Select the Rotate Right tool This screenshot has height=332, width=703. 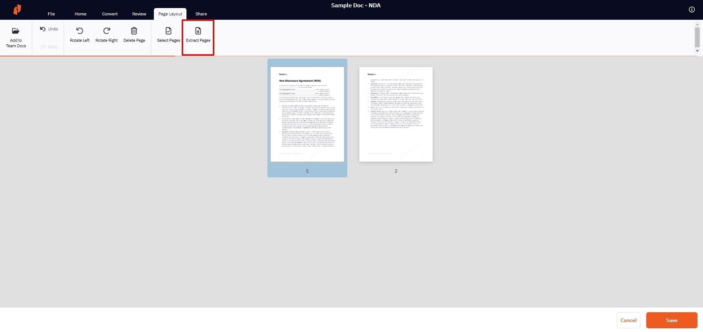(106, 35)
